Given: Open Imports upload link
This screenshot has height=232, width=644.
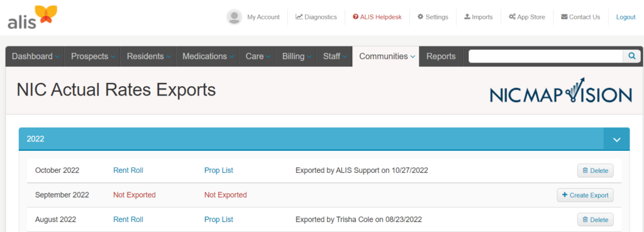Looking at the screenshot, I should [x=479, y=17].
